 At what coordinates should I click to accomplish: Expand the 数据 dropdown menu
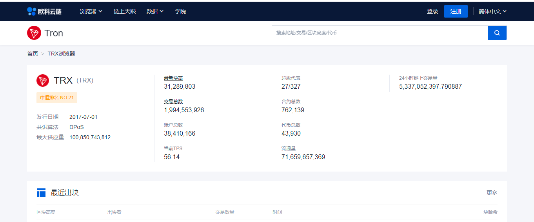tap(155, 11)
